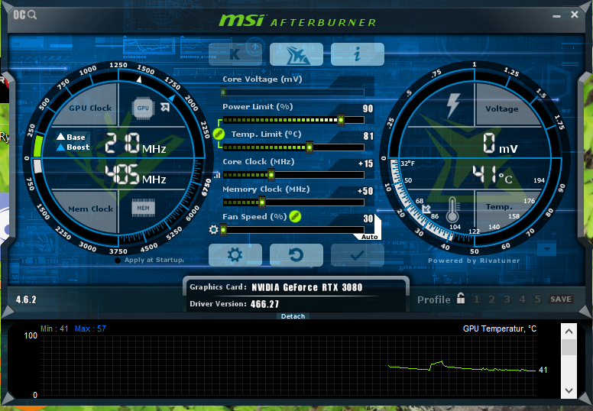Click the Memory Clock slider handle
593x411 pixels.
click(261, 202)
